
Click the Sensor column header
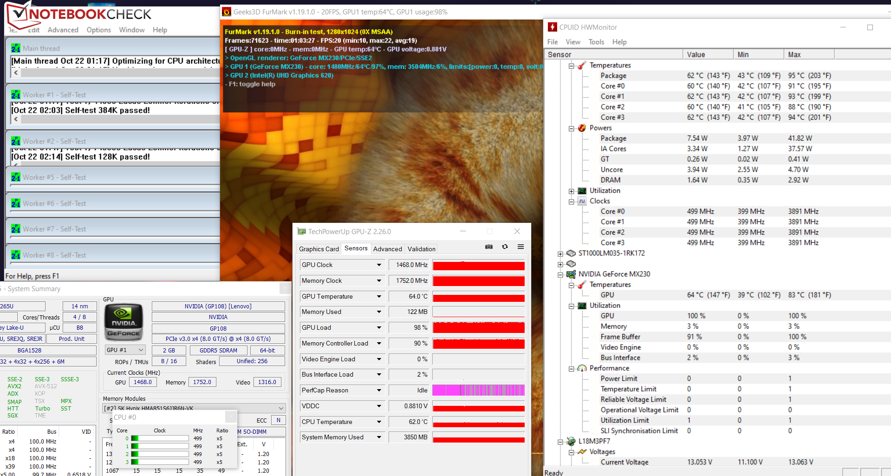[614, 54]
